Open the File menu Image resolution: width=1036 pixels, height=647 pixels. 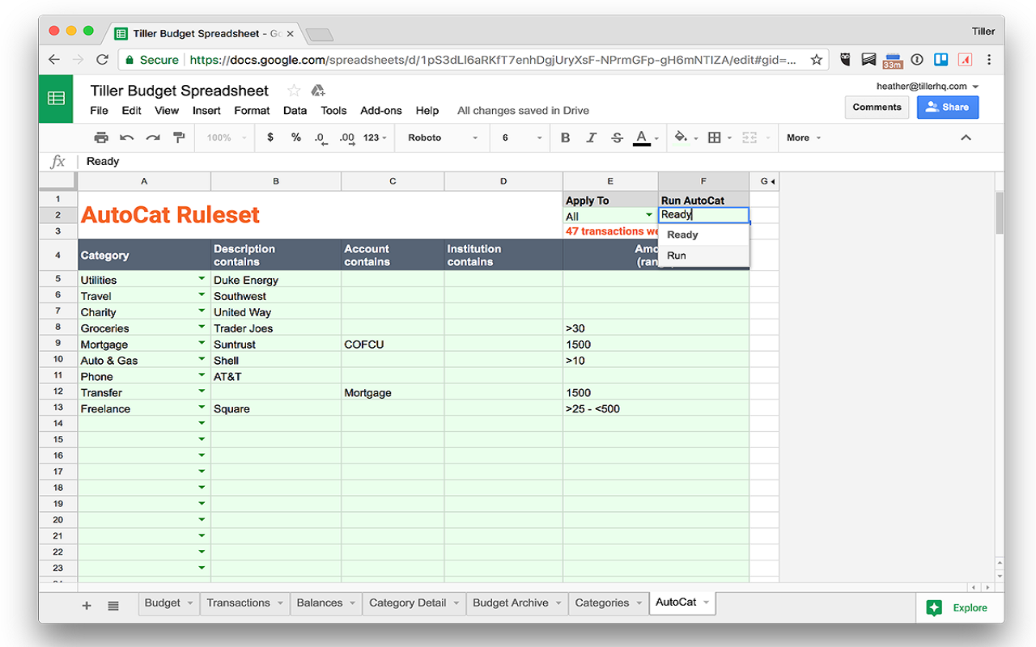99,111
